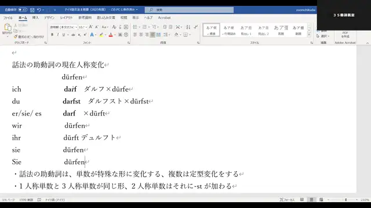Click the Character Shading icon
371x208 pixels.
(120, 35)
